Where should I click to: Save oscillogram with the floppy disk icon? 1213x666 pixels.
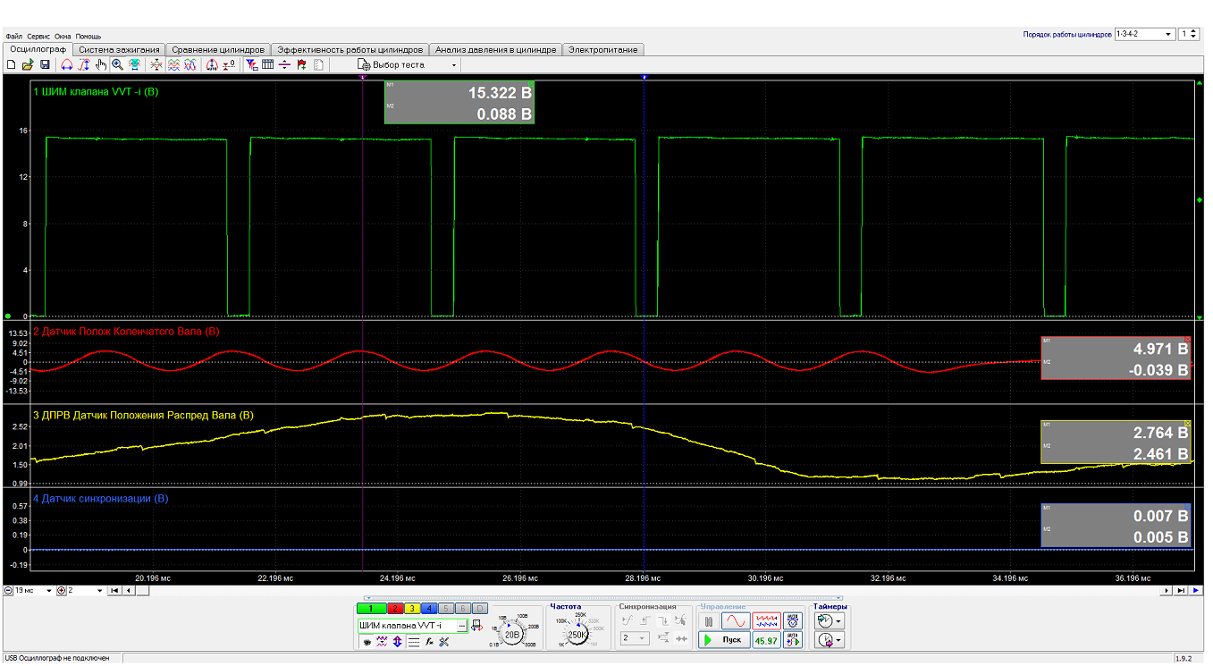point(45,64)
